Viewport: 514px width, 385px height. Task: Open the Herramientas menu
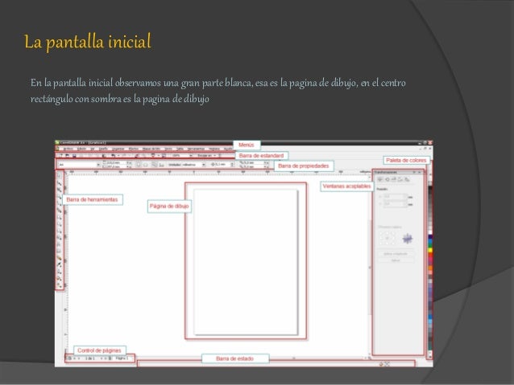point(196,149)
